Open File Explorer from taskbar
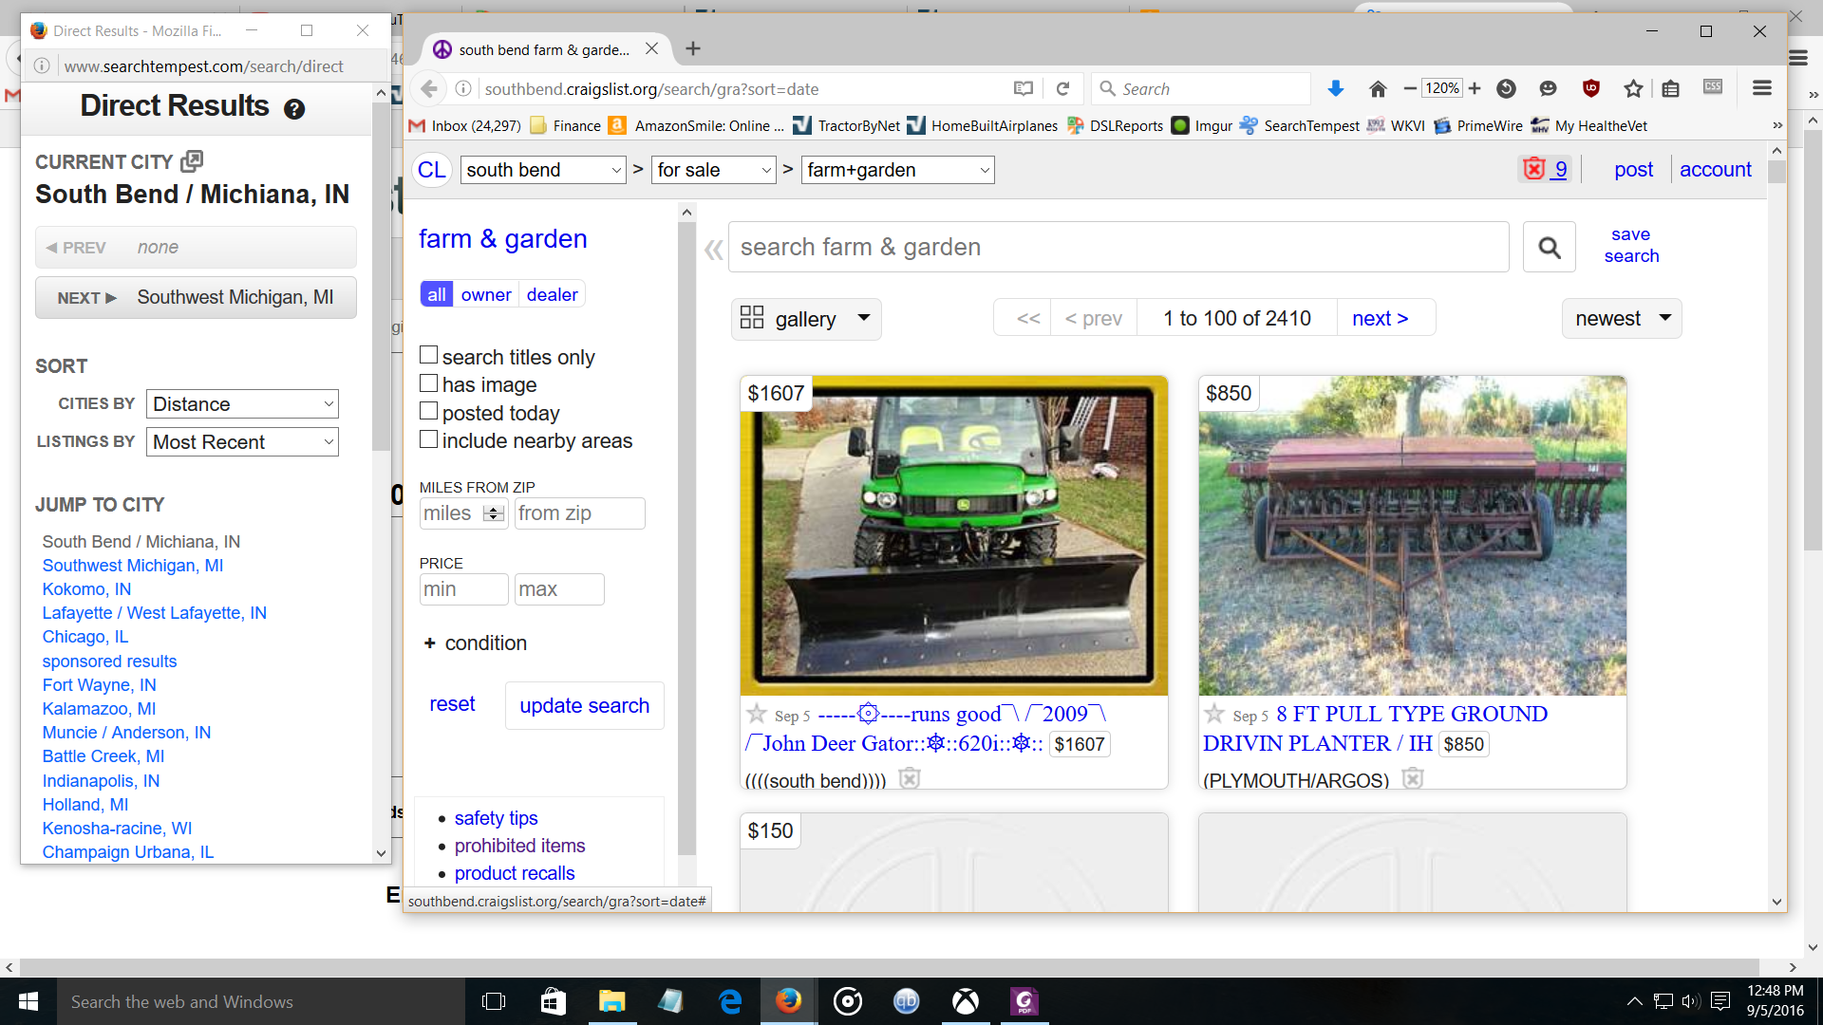The height and width of the screenshot is (1025, 1823). point(611,1001)
